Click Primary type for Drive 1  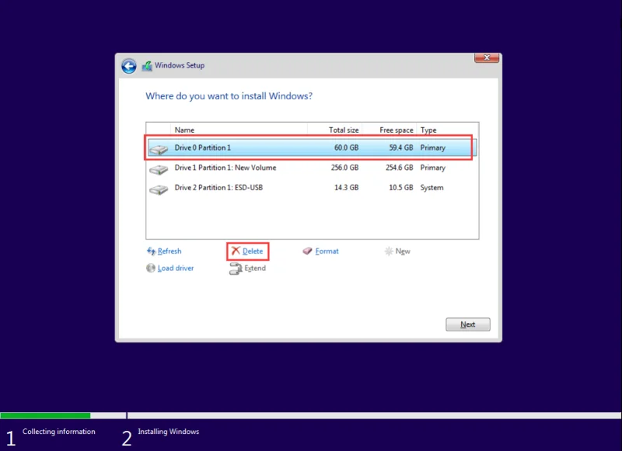coord(433,168)
